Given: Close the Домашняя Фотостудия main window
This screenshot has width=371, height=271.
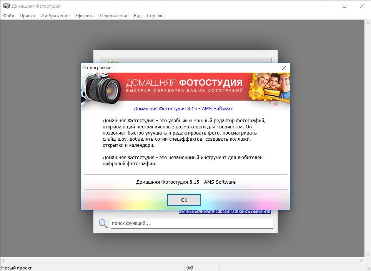Looking at the screenshot, I should point(362,6).
